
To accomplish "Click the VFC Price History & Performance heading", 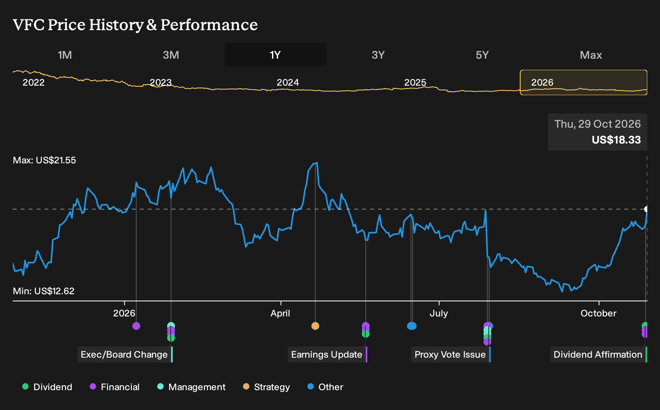I will [x=135, y=25].
